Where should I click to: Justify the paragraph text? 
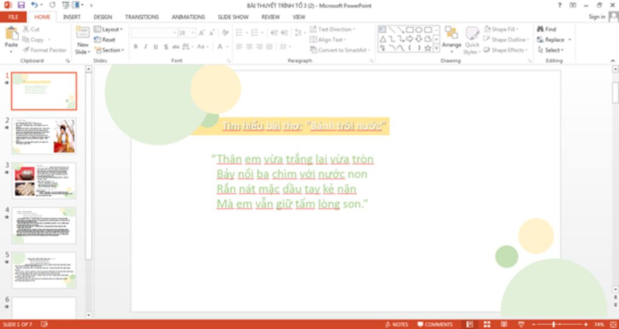tap(269, 47)
